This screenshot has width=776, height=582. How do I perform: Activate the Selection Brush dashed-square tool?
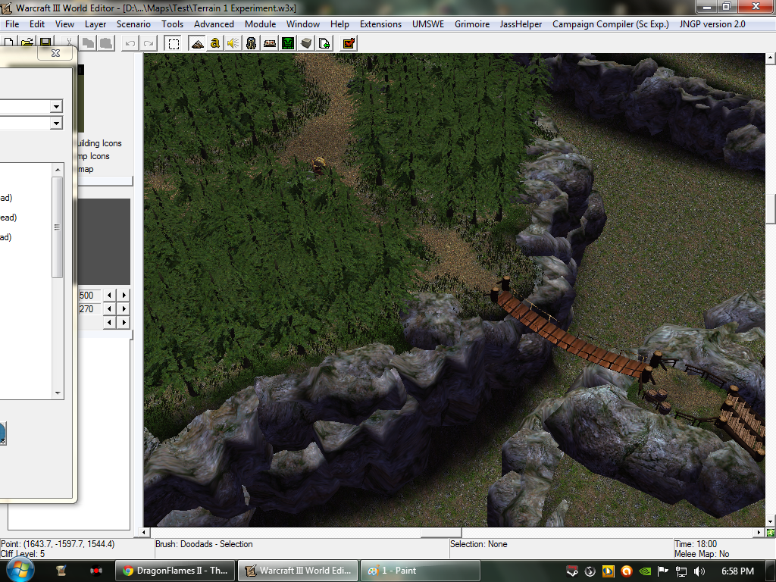pos(174,43)
